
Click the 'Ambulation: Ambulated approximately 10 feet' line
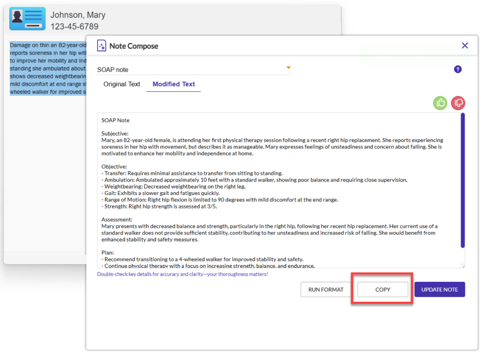pos(254,180)
